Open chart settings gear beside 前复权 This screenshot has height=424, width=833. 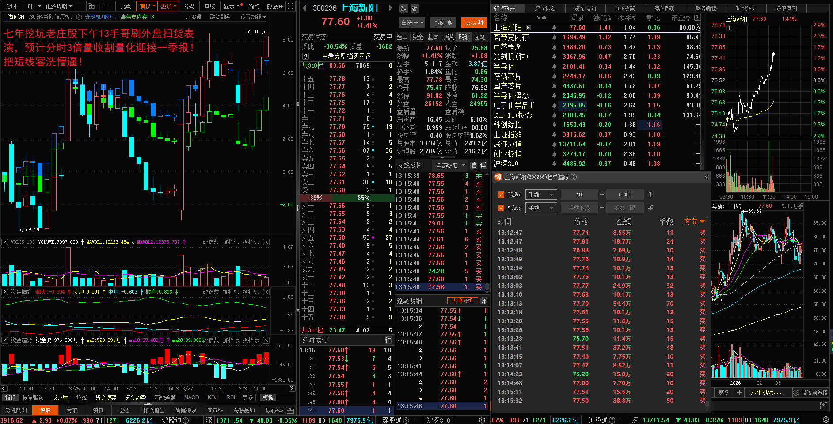click(x=79, y=17)
